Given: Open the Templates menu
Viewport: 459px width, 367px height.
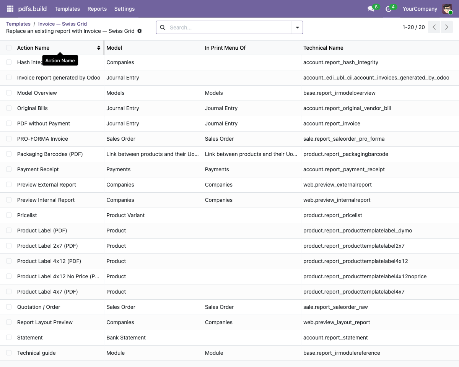Looking at the screenshot, I should (x=67, y=9).
